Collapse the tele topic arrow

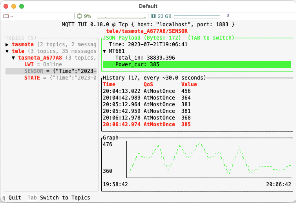[7, 51]
